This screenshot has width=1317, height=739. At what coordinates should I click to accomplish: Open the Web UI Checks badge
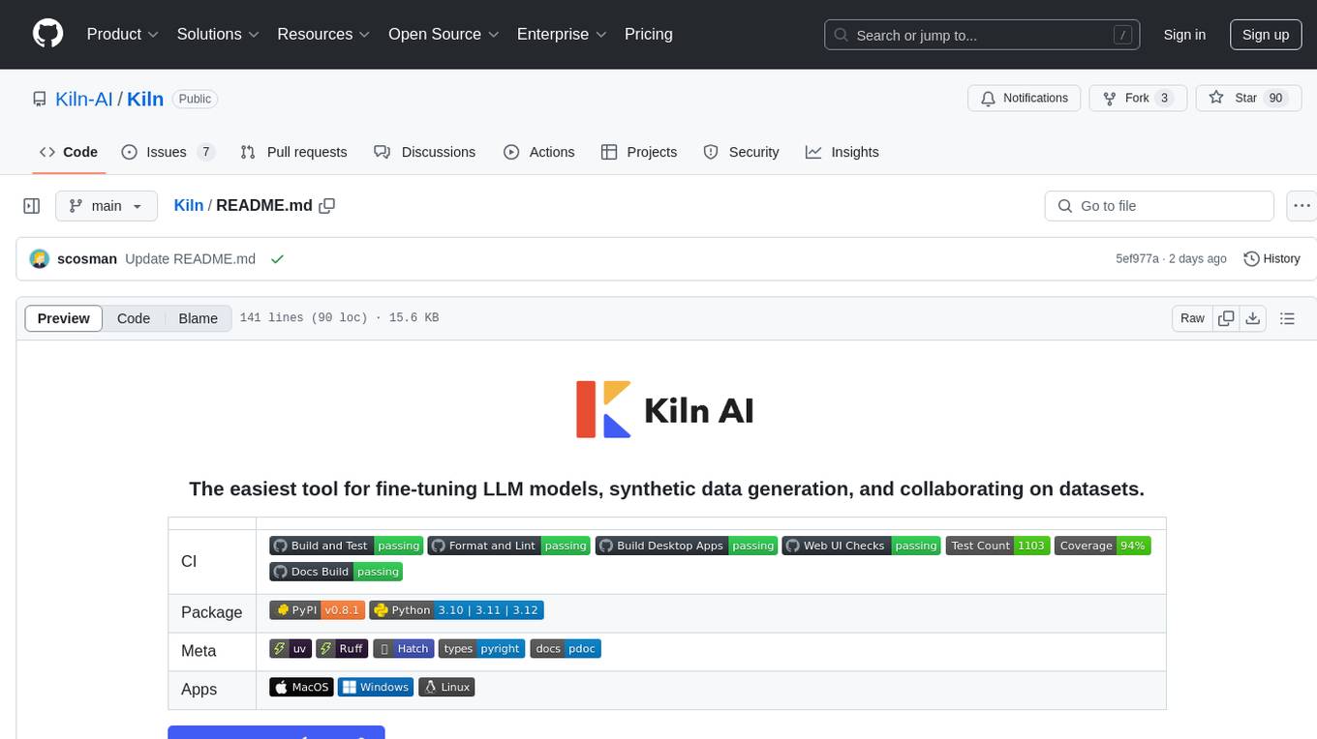pos(862,546)
